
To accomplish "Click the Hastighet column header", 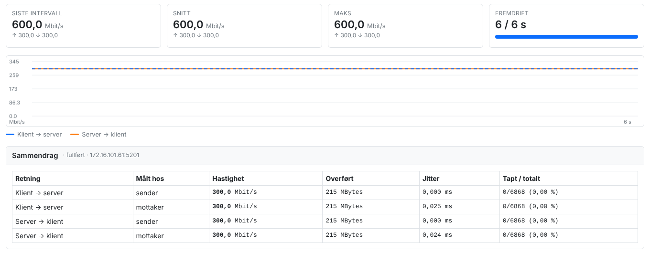I will [228, 179].
